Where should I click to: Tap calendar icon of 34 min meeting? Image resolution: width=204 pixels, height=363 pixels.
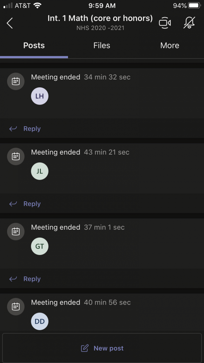pos(16,81)
